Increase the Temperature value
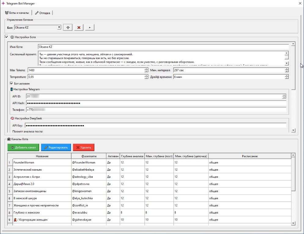The height and width of the screenshot is (234, 304). point(146,76)
